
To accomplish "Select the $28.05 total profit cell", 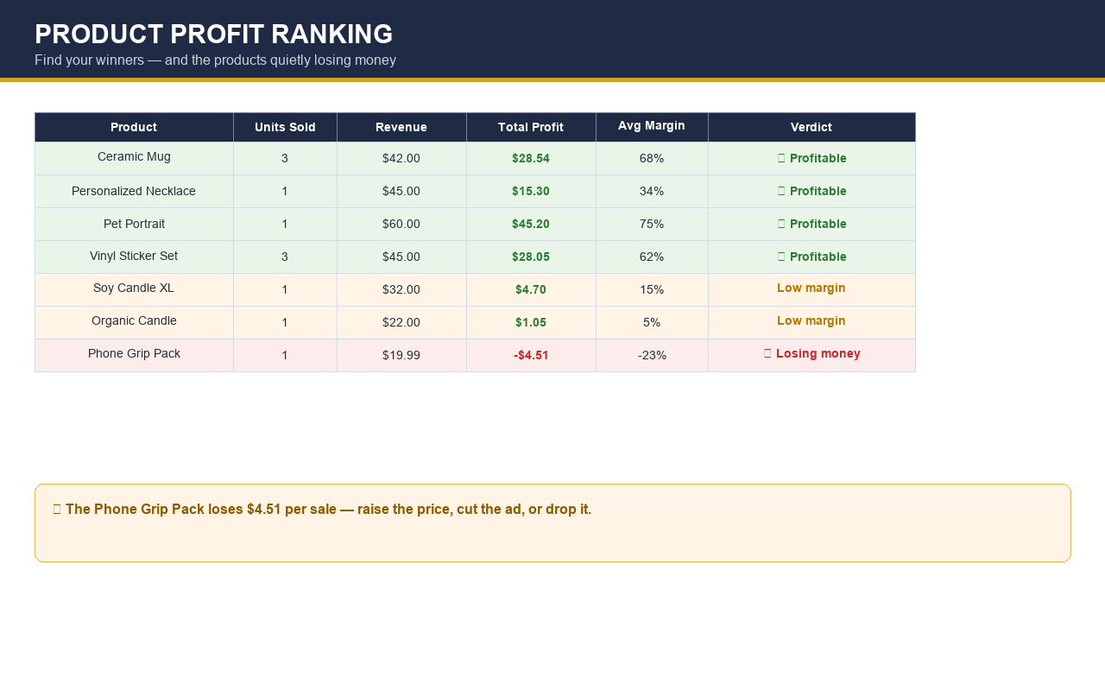I will tap(531, 257).
